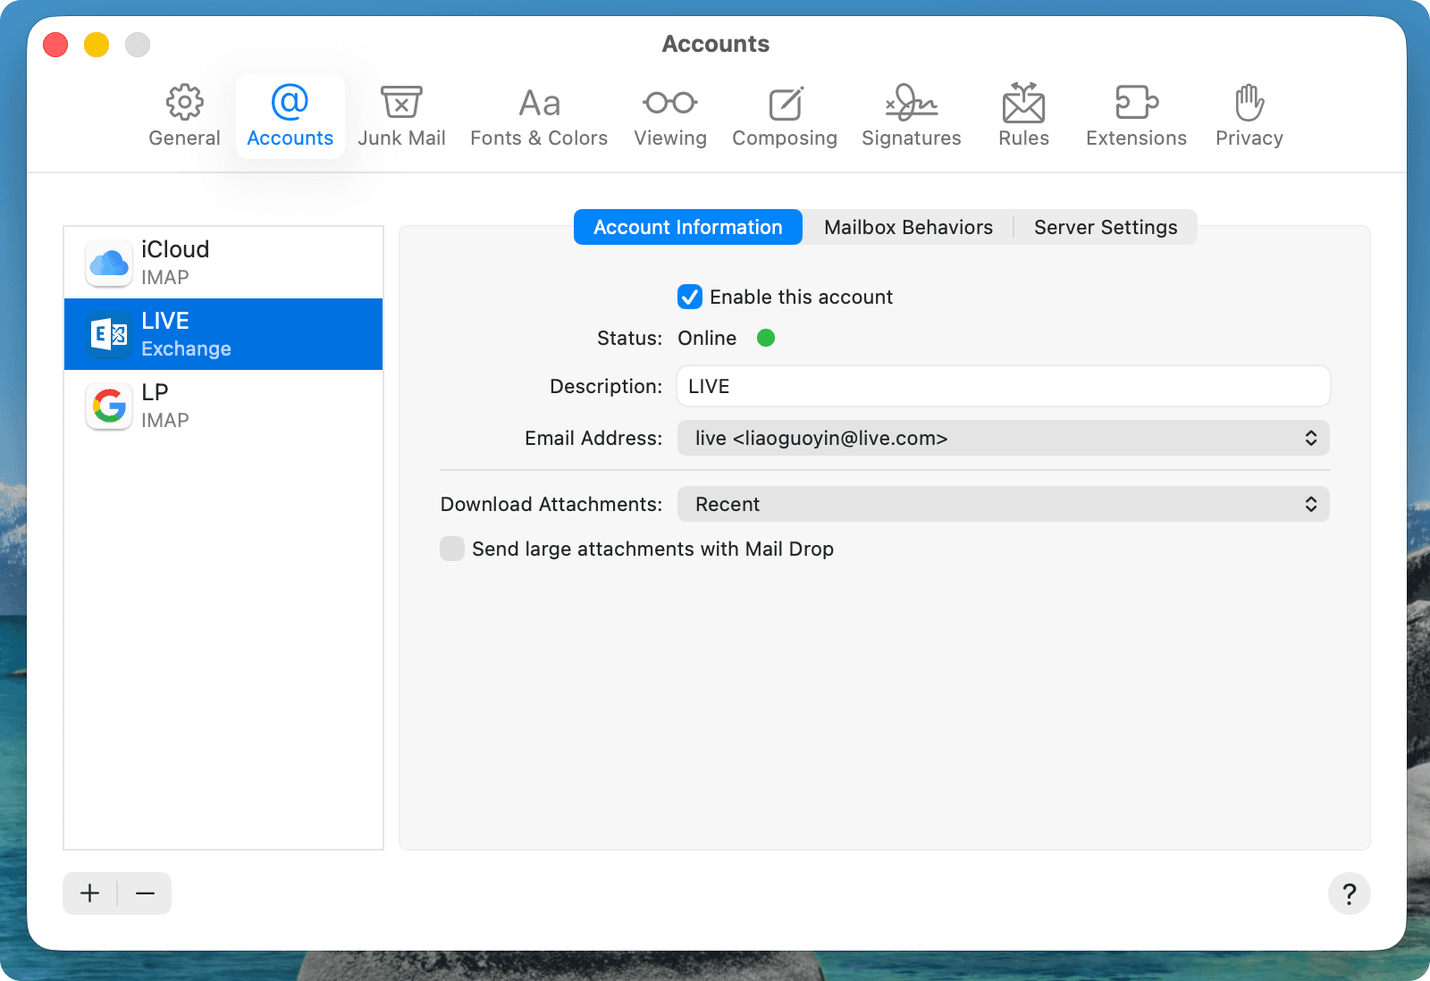Click the help question mark button
This screenshot has width=1430, height=981.
[1349, 893]
